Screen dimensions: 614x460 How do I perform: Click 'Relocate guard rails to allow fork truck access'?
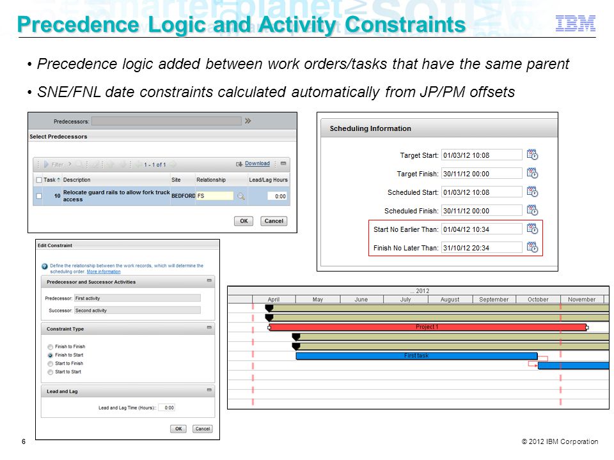click(116, 196)
